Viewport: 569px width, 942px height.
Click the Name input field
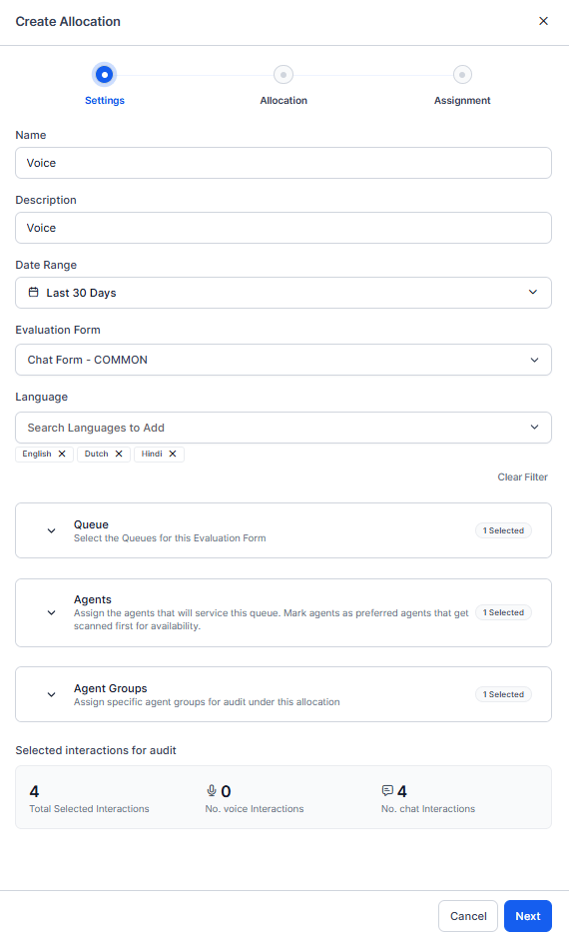(x=284, y=163)
